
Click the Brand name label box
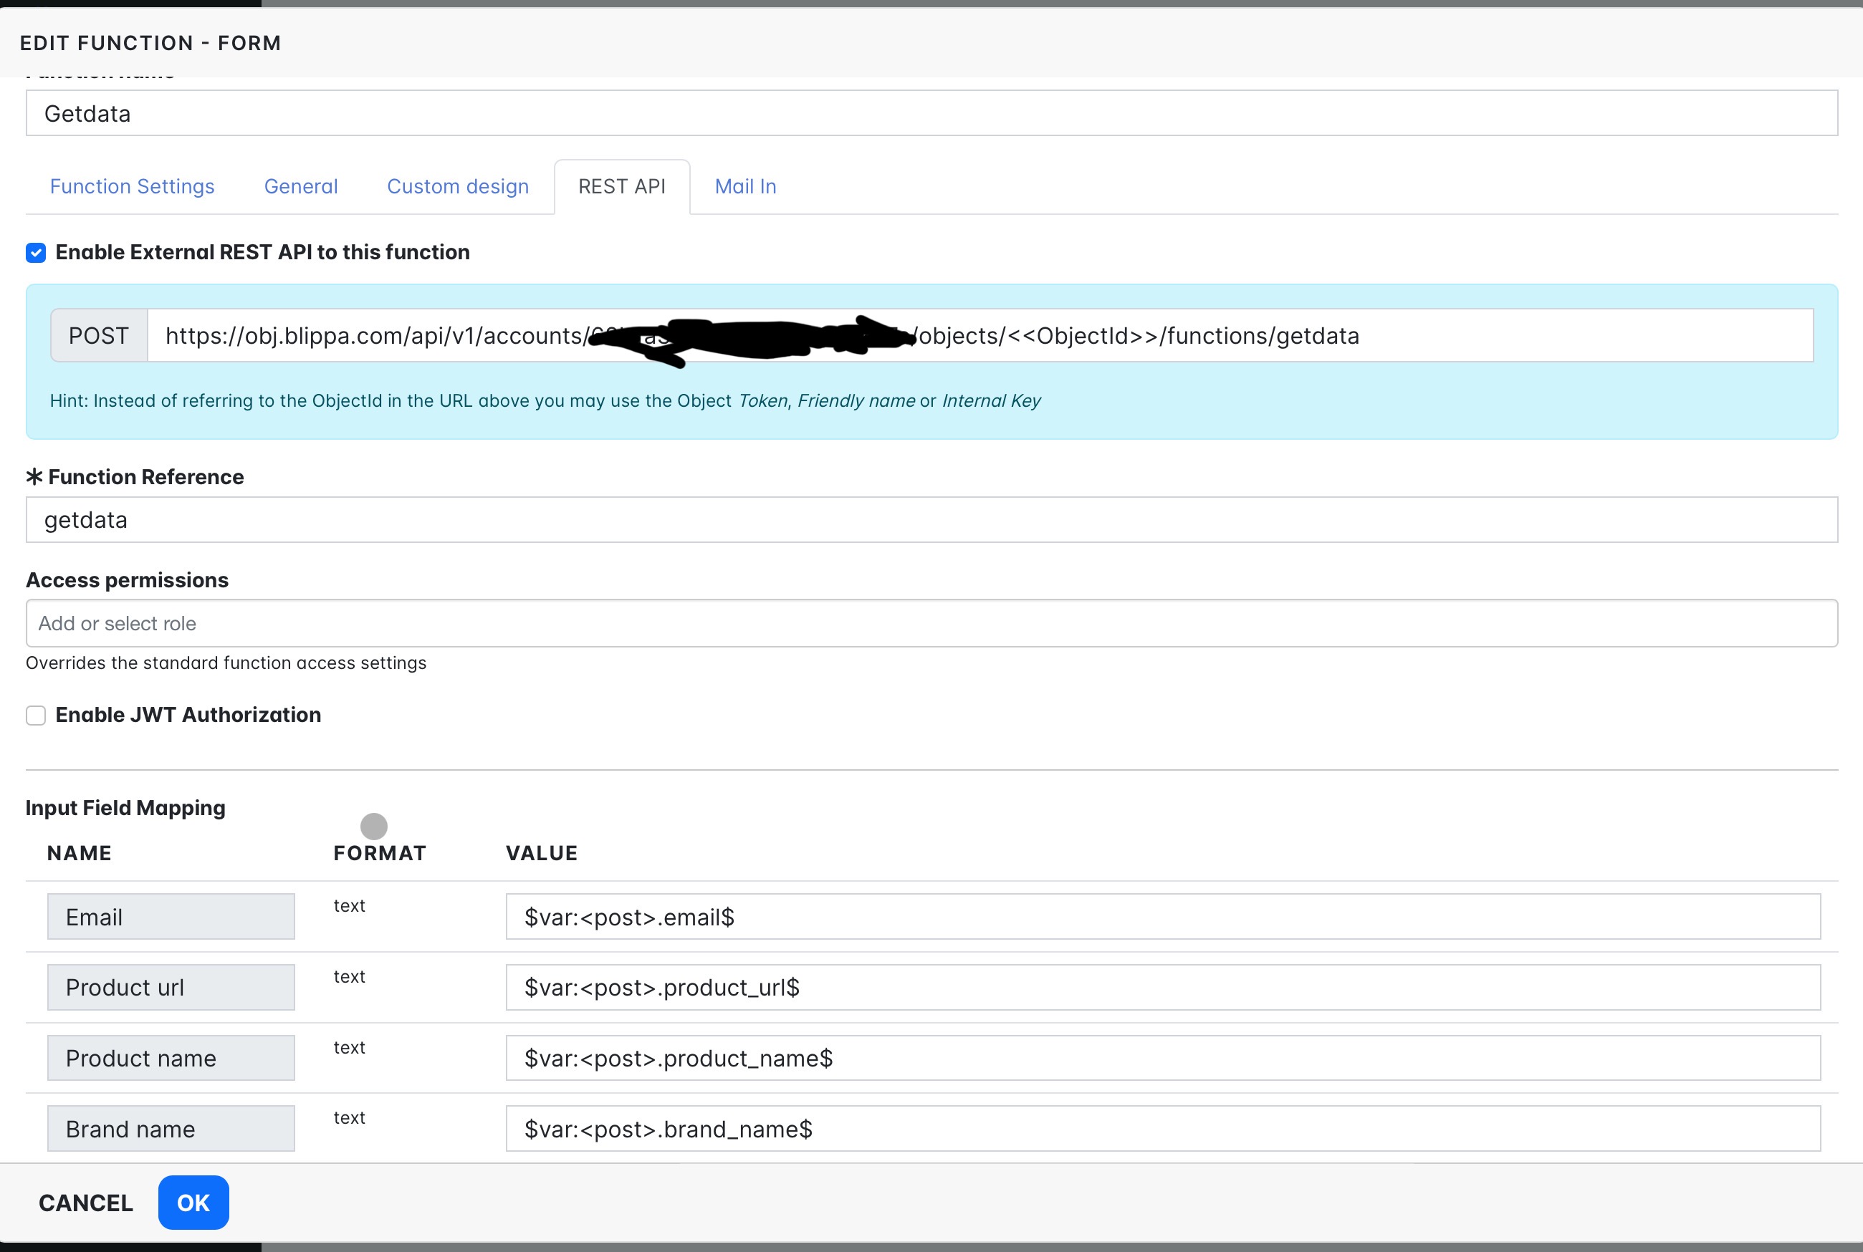[171, 1129]
